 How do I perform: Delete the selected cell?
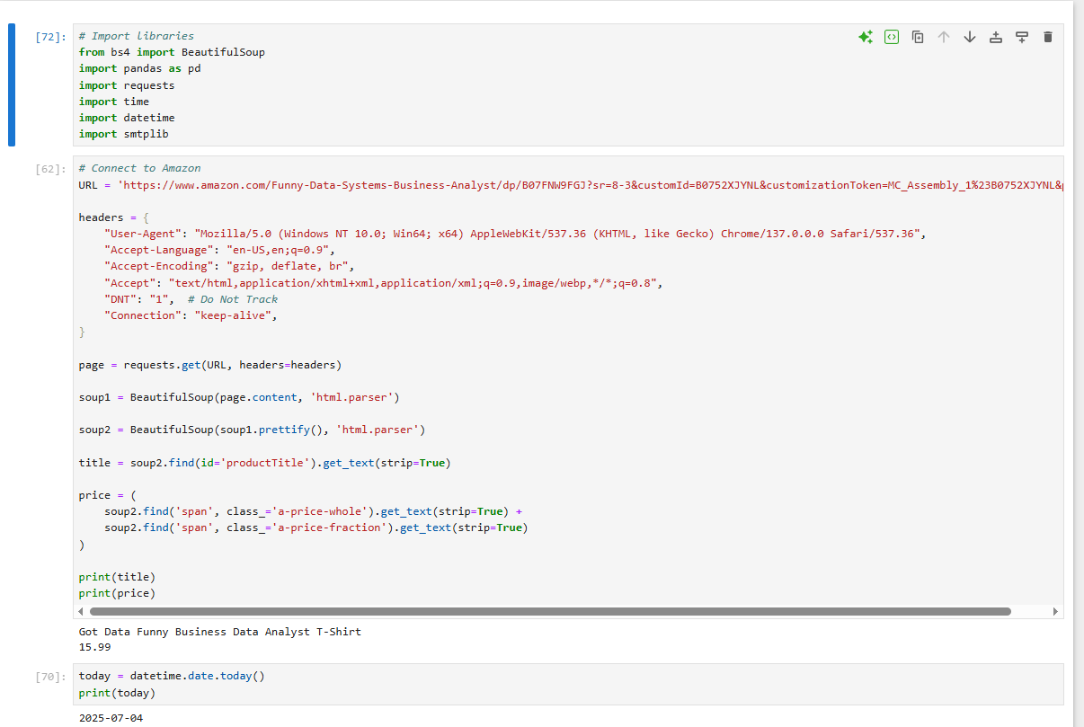coord(1047,37)
